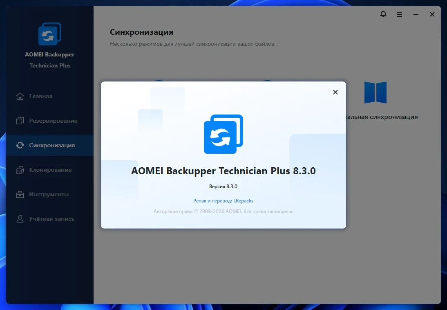Click the user icon beside Учётная запись
Viewport: 447px width, 310px height.
coord(20,219)
